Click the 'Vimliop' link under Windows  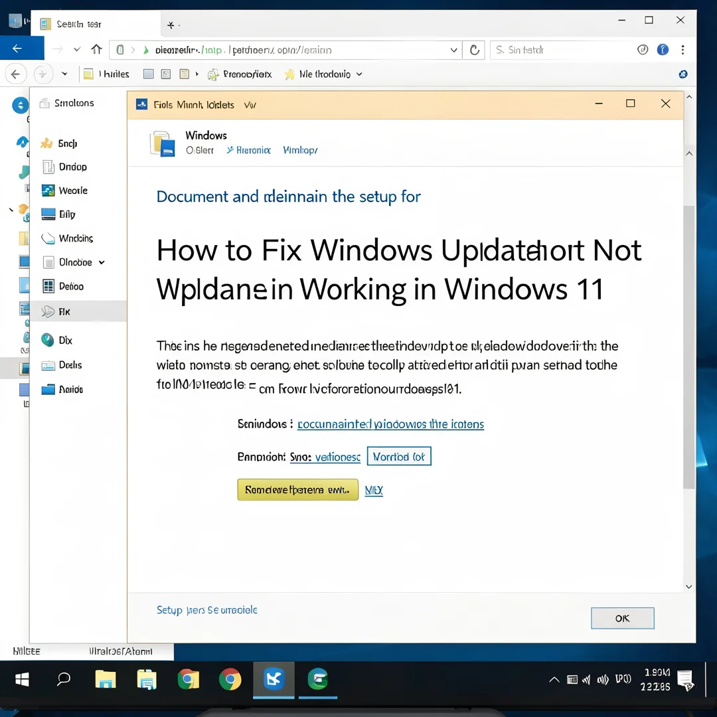tap(301, 150)
